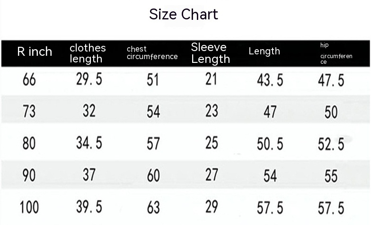Select hip circumference value 47.5
The width and height of the screenshot is (371, 225).
click(x=331, y=80)
